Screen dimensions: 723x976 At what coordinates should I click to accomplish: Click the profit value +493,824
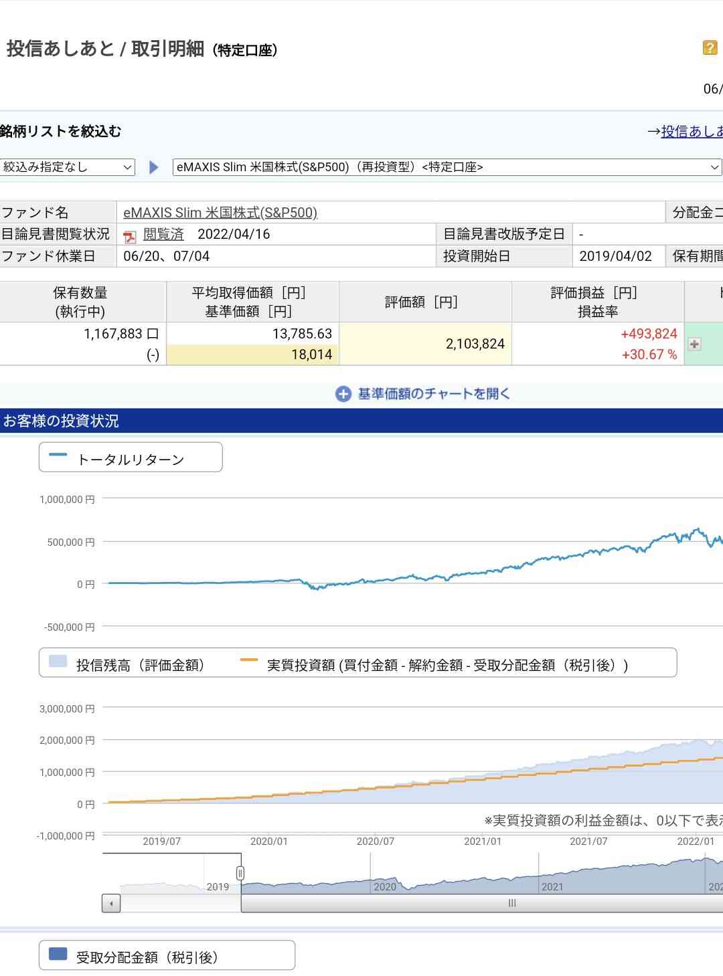click(649, 333)
